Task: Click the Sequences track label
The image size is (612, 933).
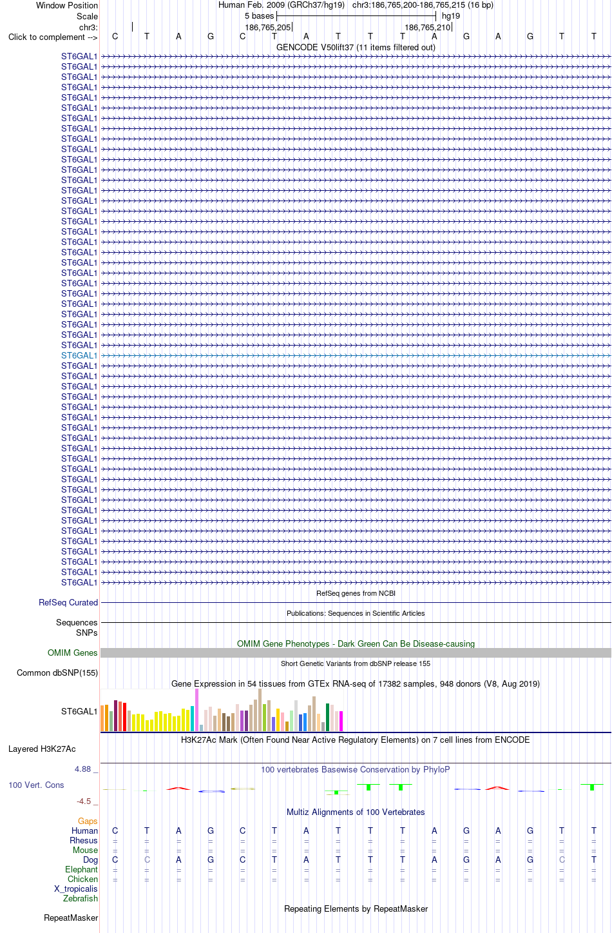Action: [77, 622]
